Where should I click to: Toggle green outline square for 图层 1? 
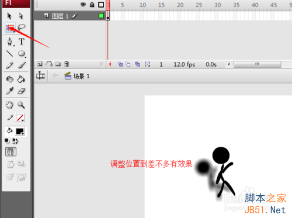pyautogui.click(x=101, y=16)
